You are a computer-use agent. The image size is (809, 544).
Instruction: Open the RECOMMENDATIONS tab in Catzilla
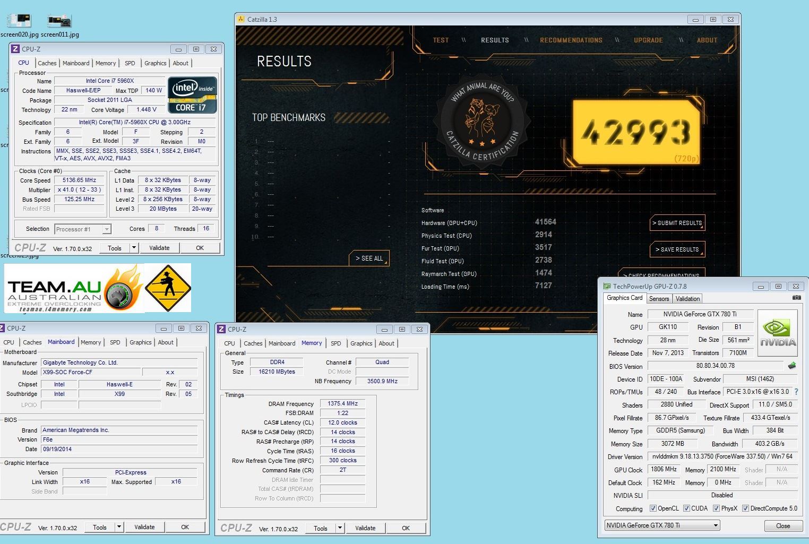click(571, 40)
